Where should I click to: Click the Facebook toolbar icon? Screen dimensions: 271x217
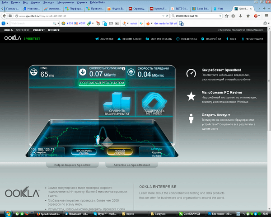click(x=181, y=24)
